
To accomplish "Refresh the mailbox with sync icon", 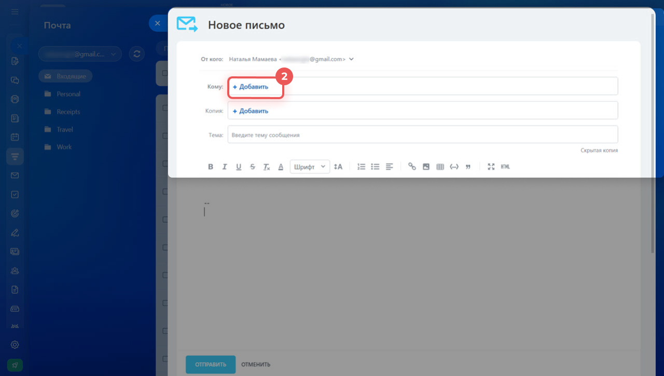I will [x=137, y=53].
